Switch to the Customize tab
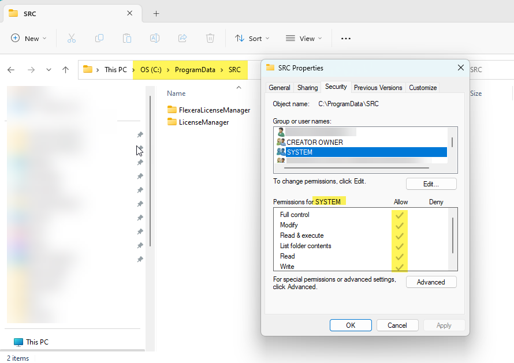Image resolution: width=514 pixels, height=363 pixels. click(x=423, y=88)
